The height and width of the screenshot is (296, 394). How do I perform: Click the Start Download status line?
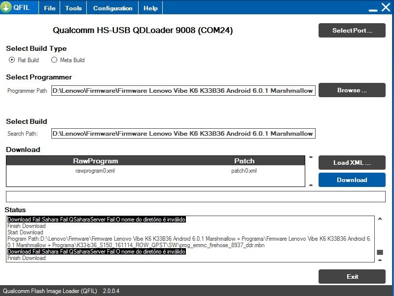click(x=25, y=232)
